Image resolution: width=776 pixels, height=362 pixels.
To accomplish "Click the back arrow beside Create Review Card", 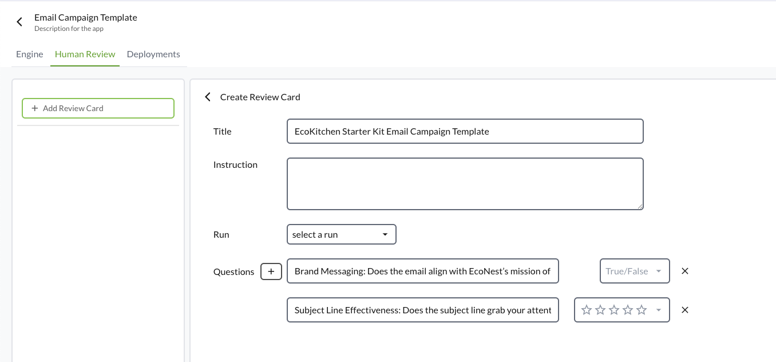I will pyautogui.click(x=208, y=97).
